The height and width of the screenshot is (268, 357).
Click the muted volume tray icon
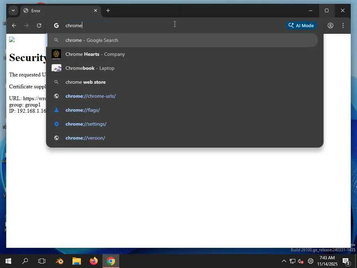[x=301, y=261]
